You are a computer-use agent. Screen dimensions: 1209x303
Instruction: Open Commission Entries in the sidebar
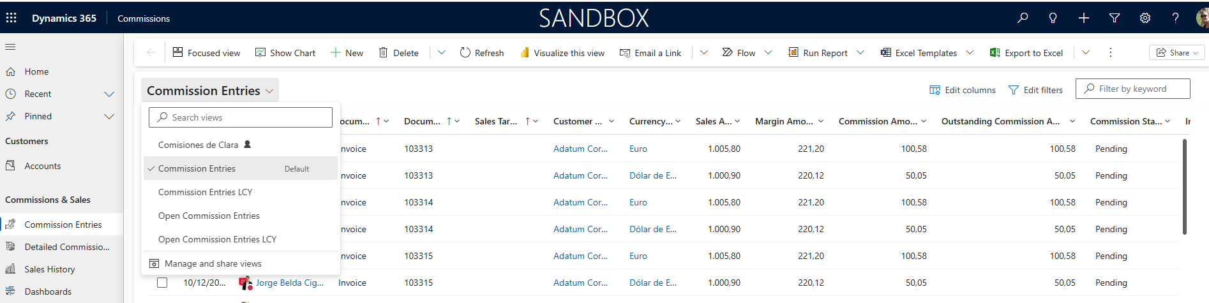tap(61, 225)
